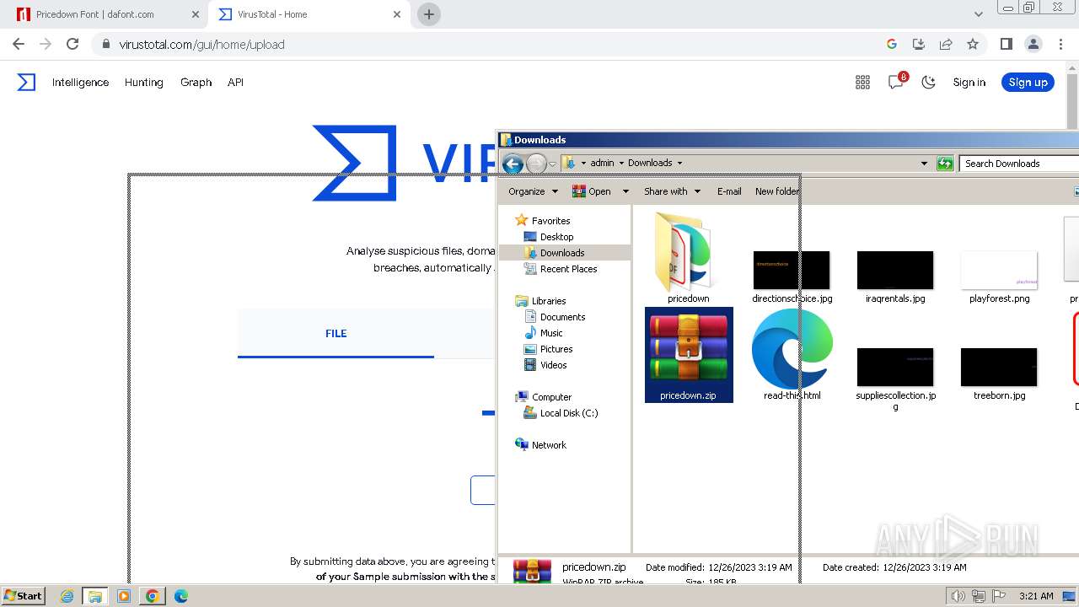Open Explorer recent pages dropdown arrow
The image size is (1079, 607).
tap(553, 164)
